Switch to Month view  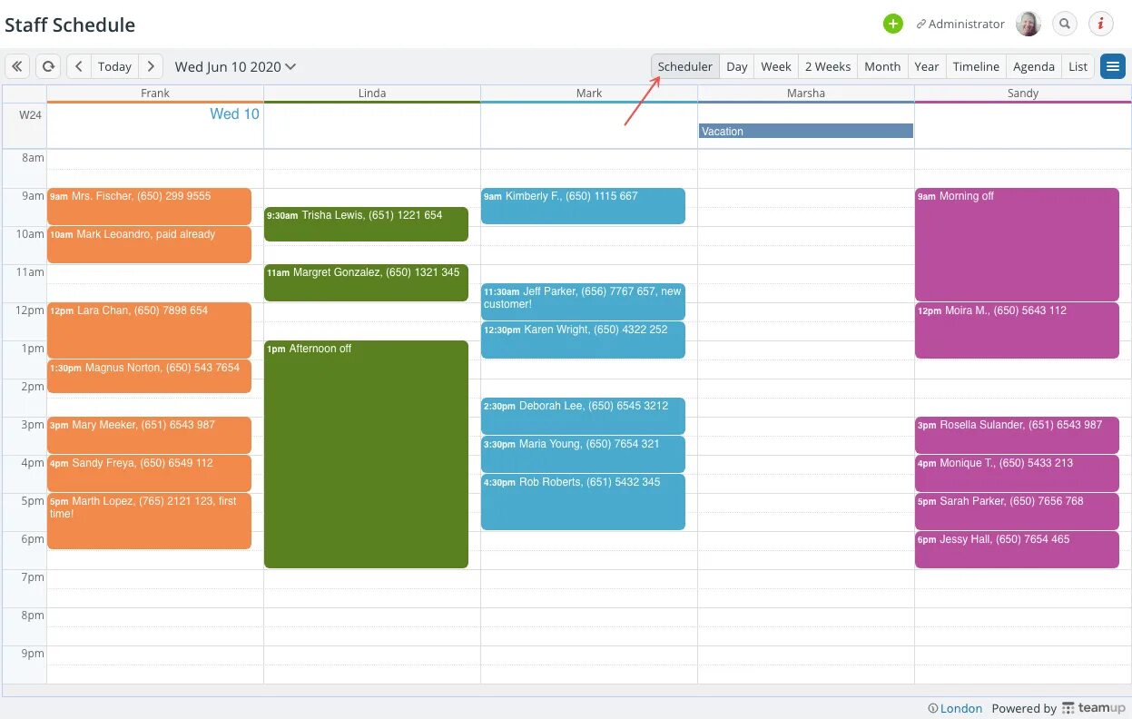[882, 66]
